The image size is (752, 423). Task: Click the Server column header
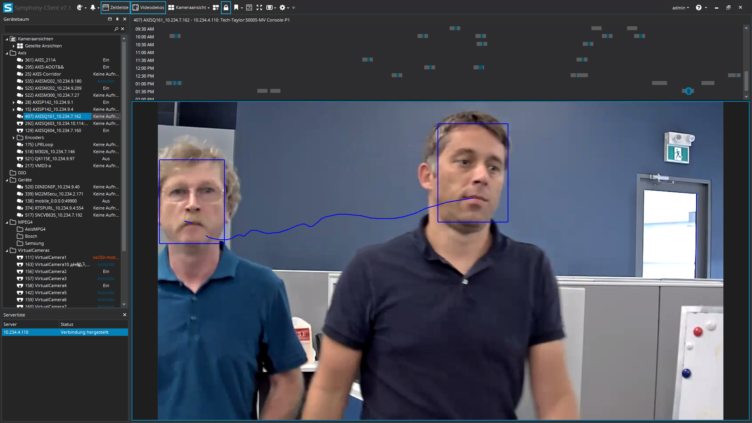click(31, 324)
